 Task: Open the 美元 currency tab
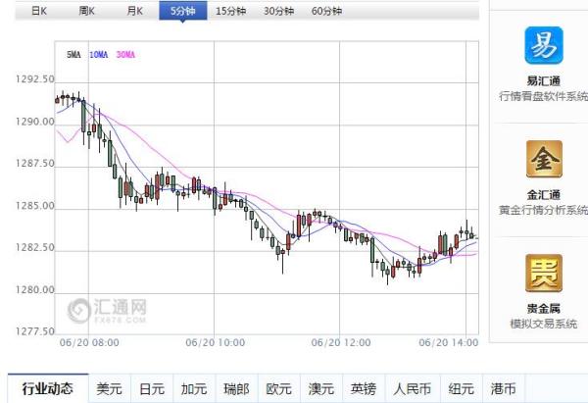click(x=109, y=388)
